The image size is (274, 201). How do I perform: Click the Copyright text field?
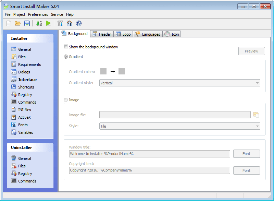(150, 170)
